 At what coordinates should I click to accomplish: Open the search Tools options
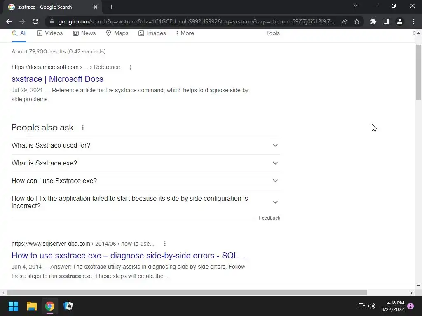click(273, 33)
